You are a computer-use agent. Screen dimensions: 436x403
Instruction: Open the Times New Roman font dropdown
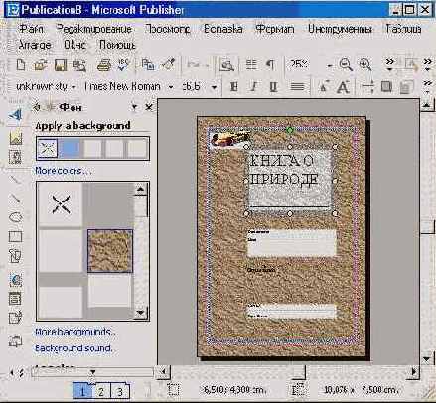(x=171, y=87)
